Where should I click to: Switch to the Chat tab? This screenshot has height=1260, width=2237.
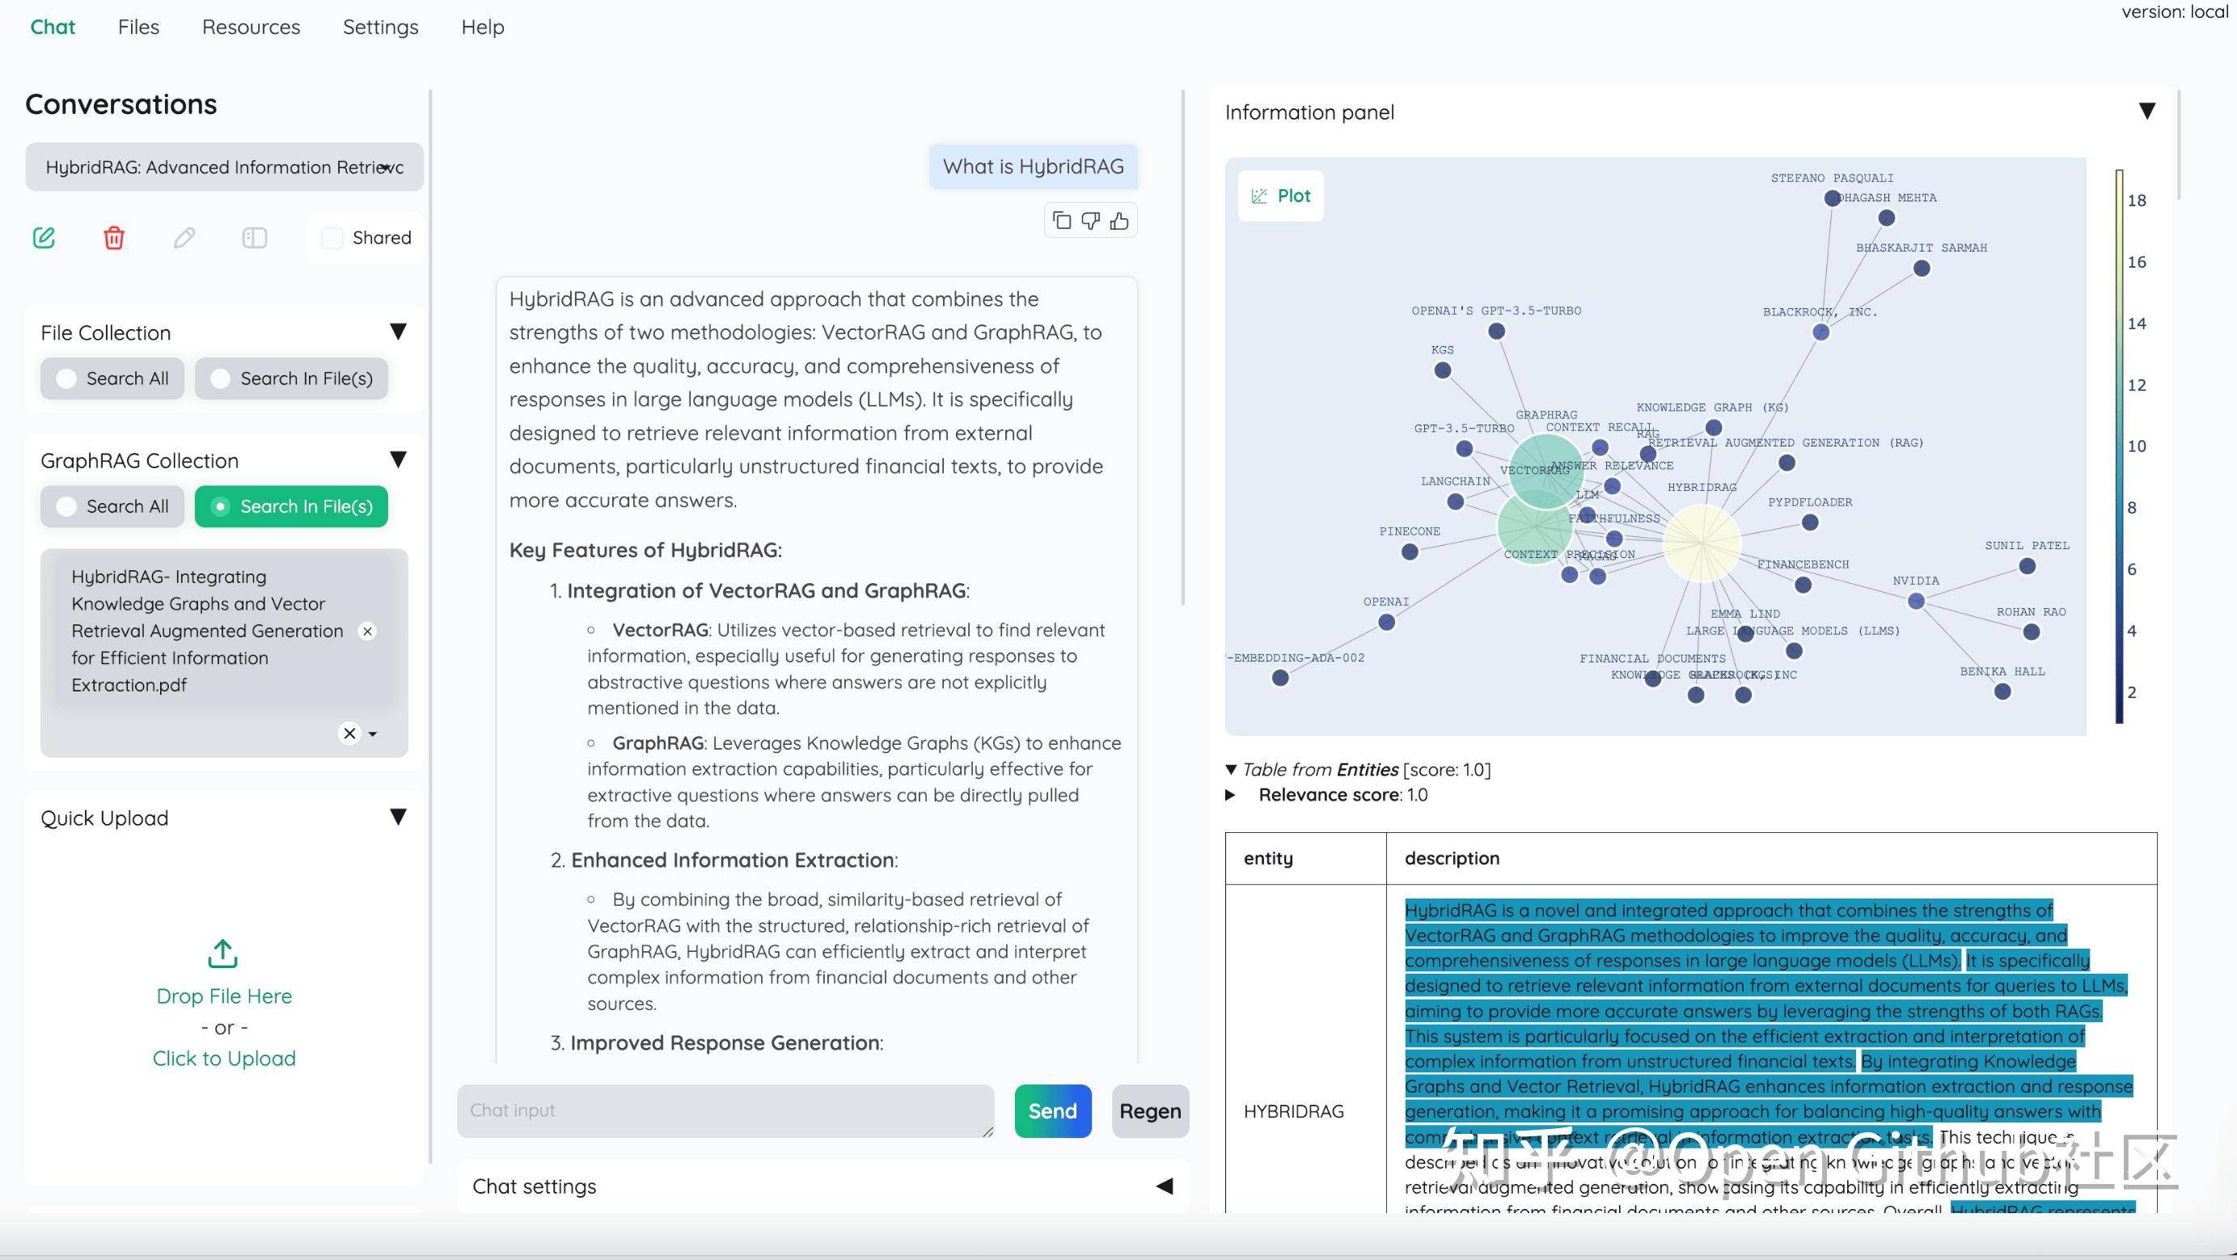pyautogui.click(x=53, y=27)
